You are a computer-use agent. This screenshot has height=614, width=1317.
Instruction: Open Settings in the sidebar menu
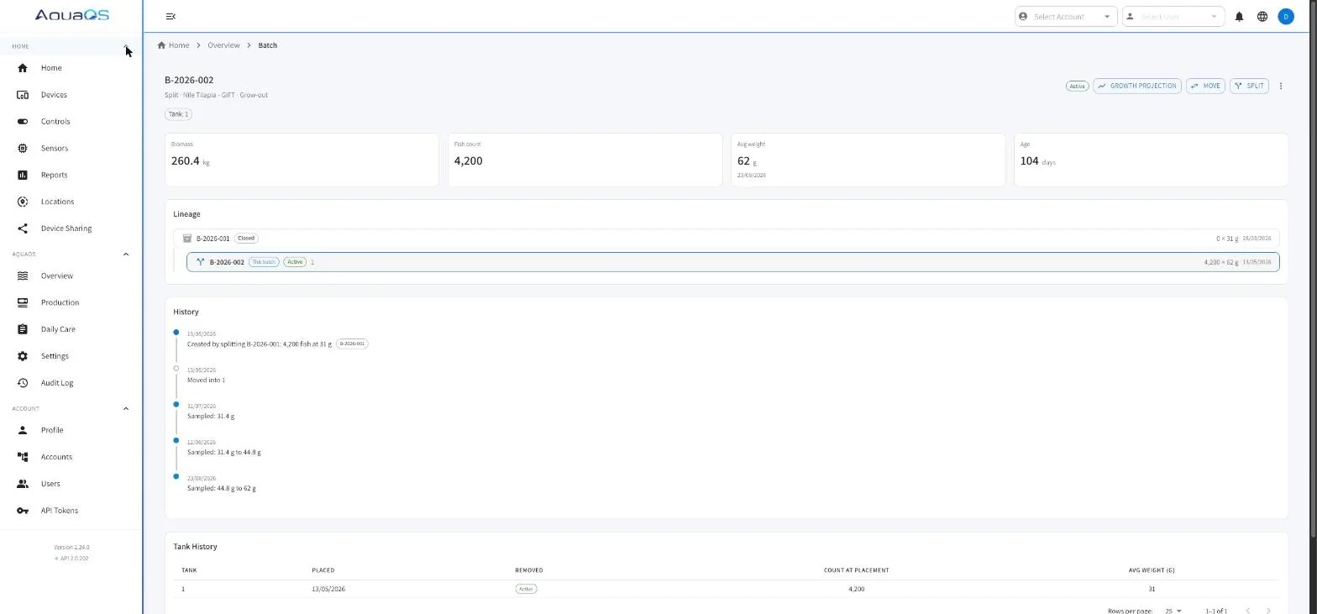(x=71, y=356)
